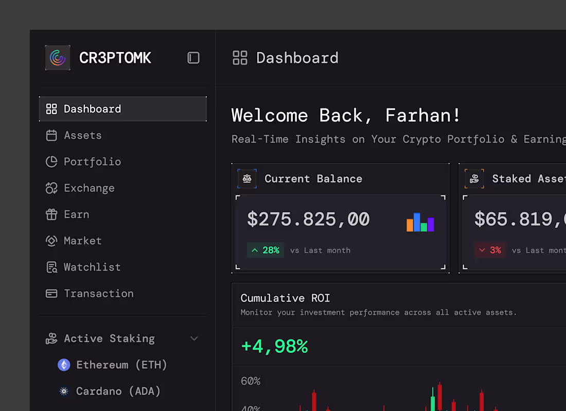The image size is (566, 411).
Task: Select the Dashboard grid icon in sidebar
Action: [x=51, y=109]
